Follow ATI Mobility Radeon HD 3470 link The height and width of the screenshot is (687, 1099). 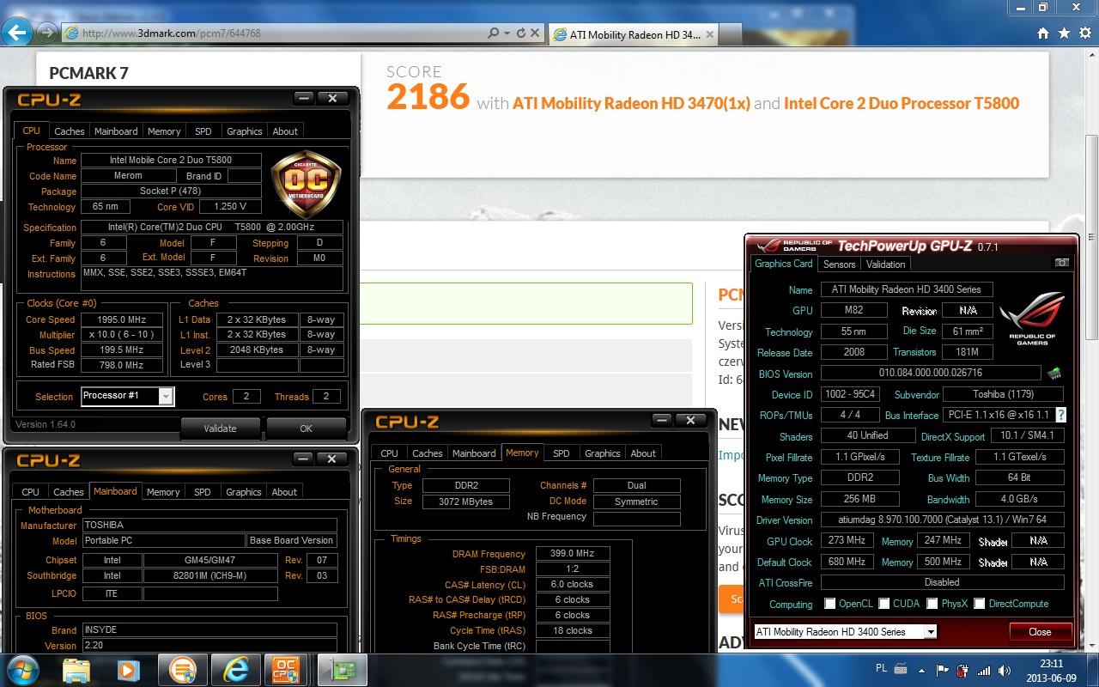(631, 103)
